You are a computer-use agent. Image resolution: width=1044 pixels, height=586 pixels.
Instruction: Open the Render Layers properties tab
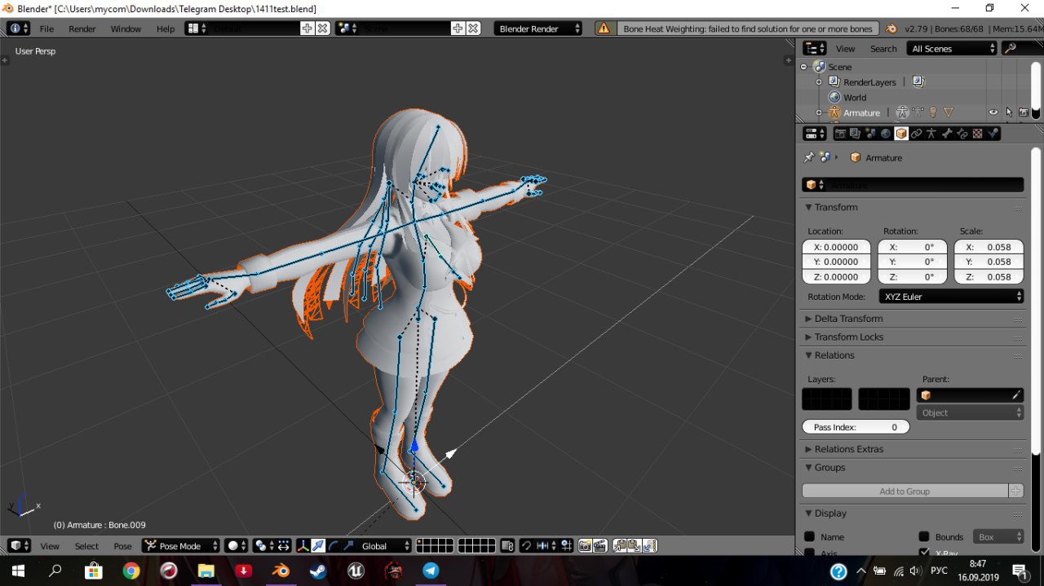point(855,134)
